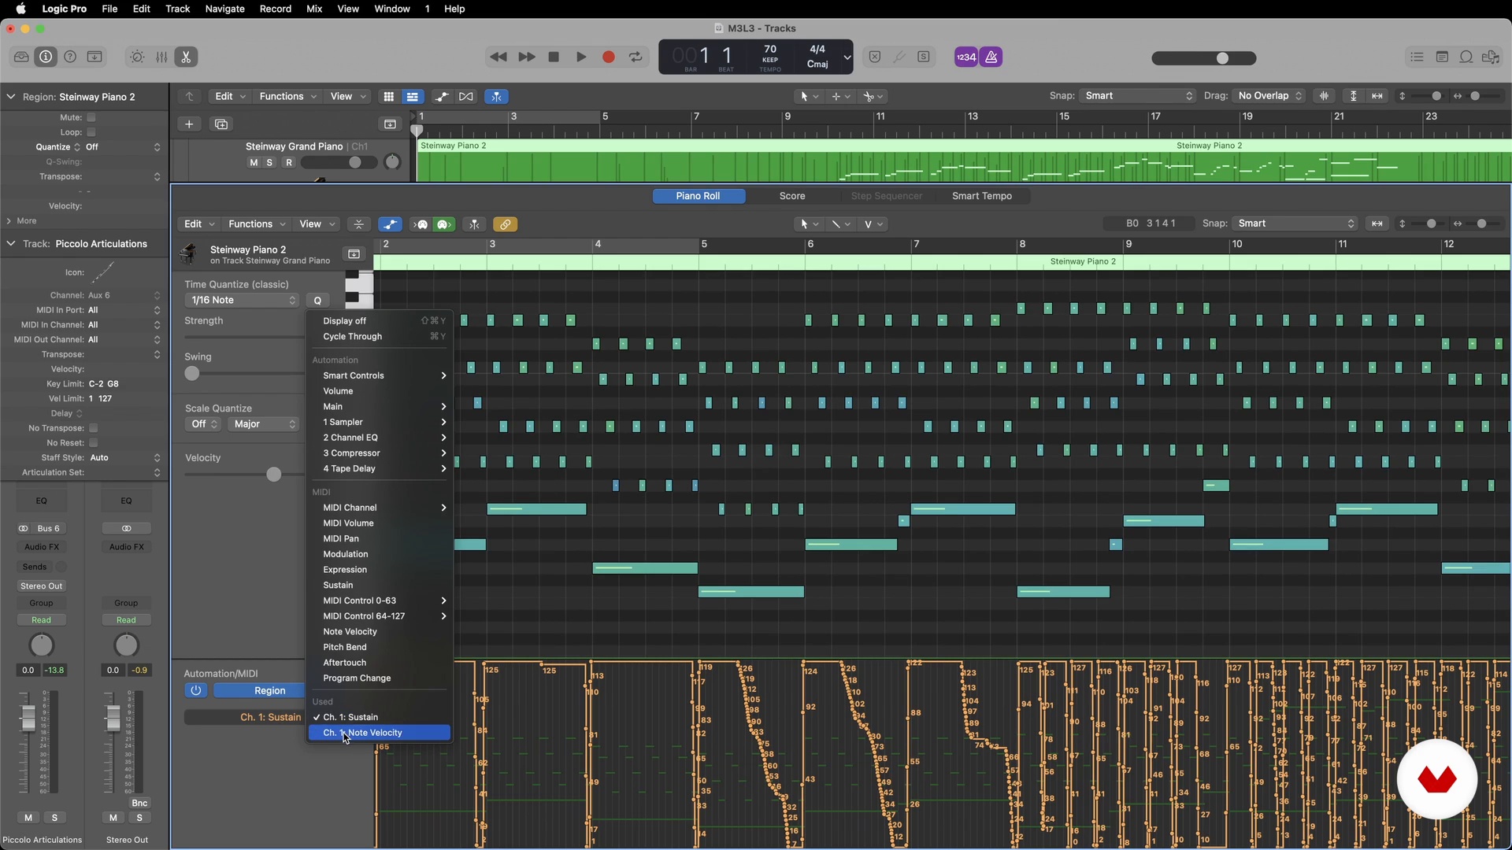Click the Stereo Out output button

(42, 586)
